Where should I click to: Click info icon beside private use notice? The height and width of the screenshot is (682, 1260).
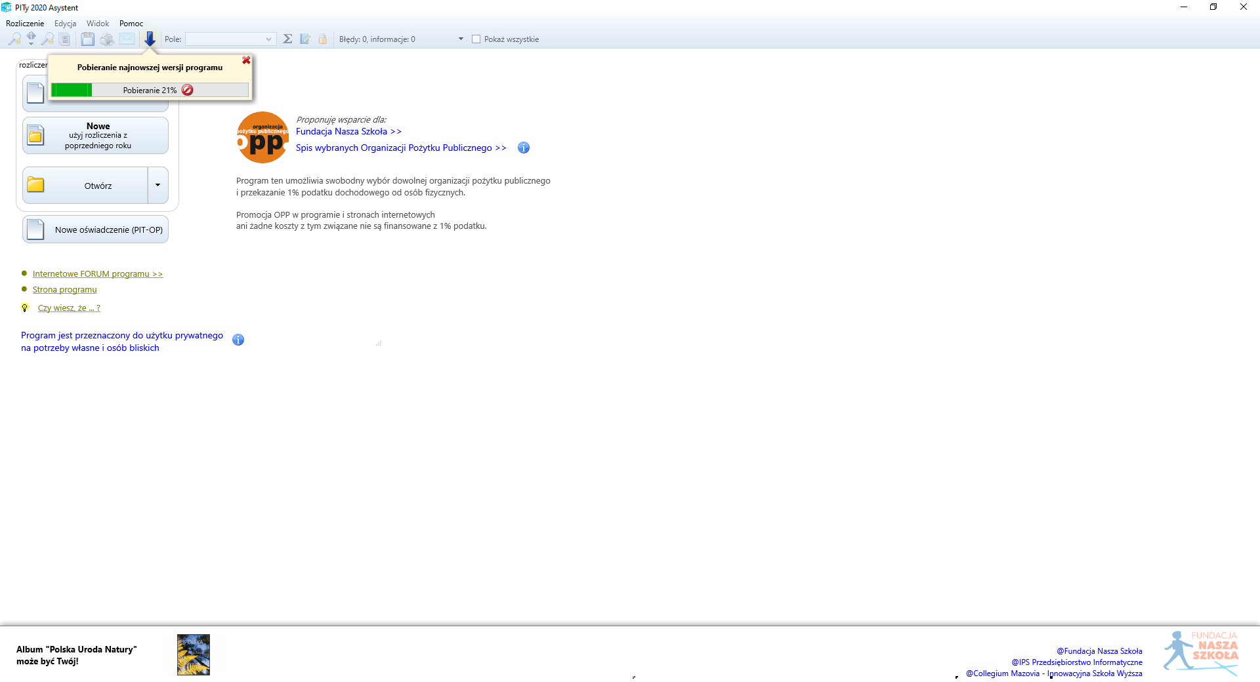tap(238, 340)
